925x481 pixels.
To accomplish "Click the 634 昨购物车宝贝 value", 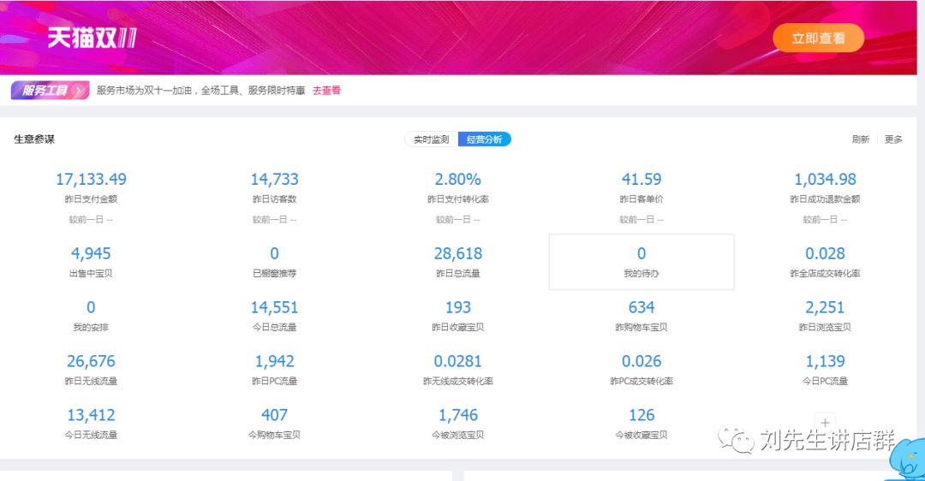I will coord(642,307).
